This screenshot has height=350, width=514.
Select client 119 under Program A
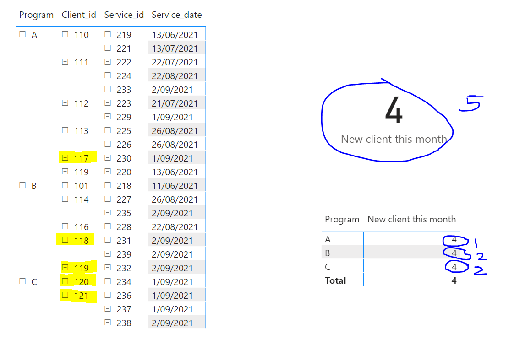pos(81,172)
